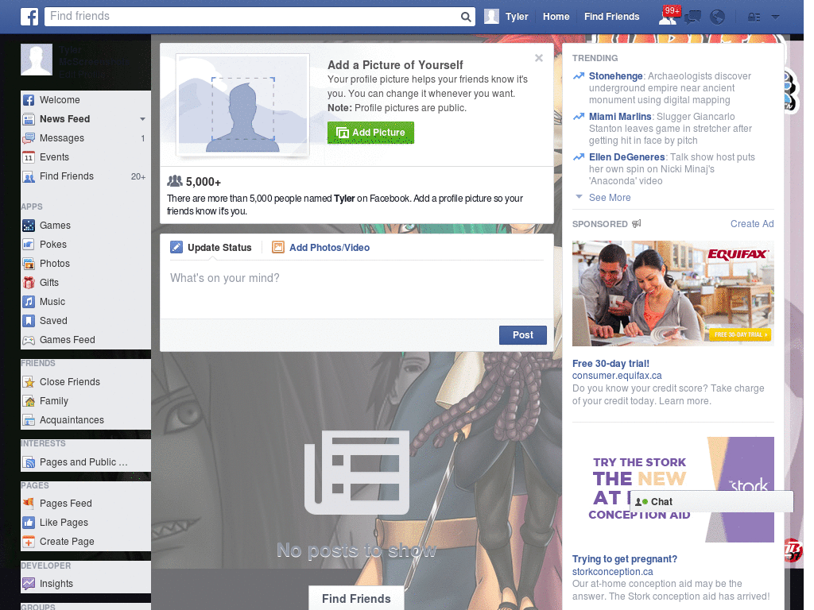Open the Games app icon

pos(29,226)
